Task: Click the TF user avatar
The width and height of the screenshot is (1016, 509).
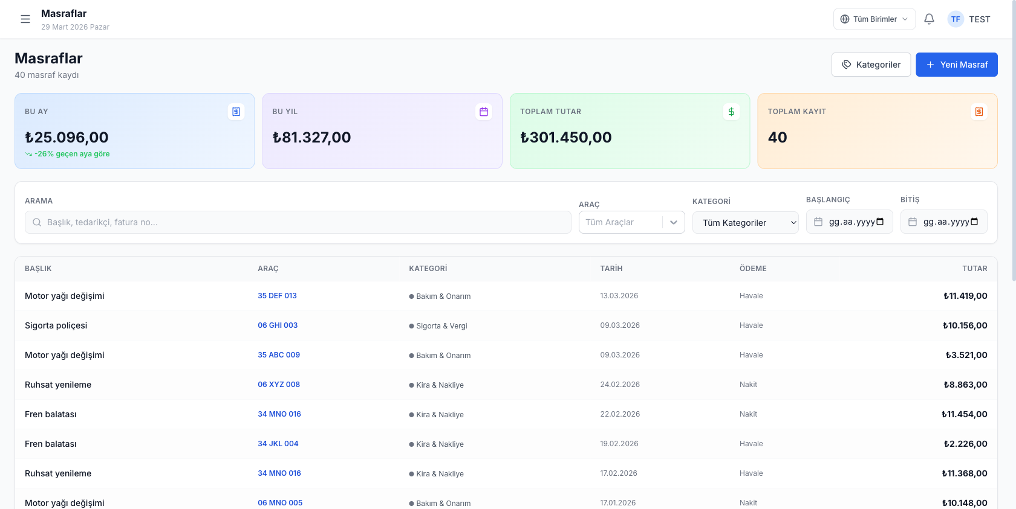Action: pyautogui.click(x=956, y=19)
